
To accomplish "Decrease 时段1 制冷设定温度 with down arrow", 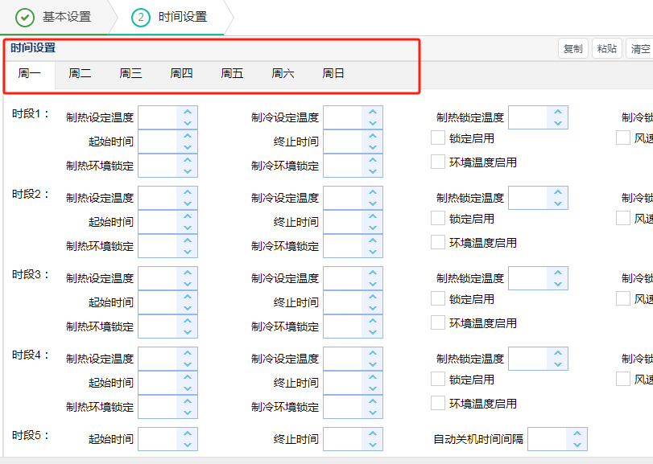I will pos(373,123).
